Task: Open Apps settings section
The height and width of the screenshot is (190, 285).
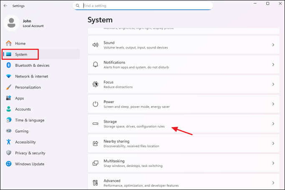Action: tap(41, 98)
